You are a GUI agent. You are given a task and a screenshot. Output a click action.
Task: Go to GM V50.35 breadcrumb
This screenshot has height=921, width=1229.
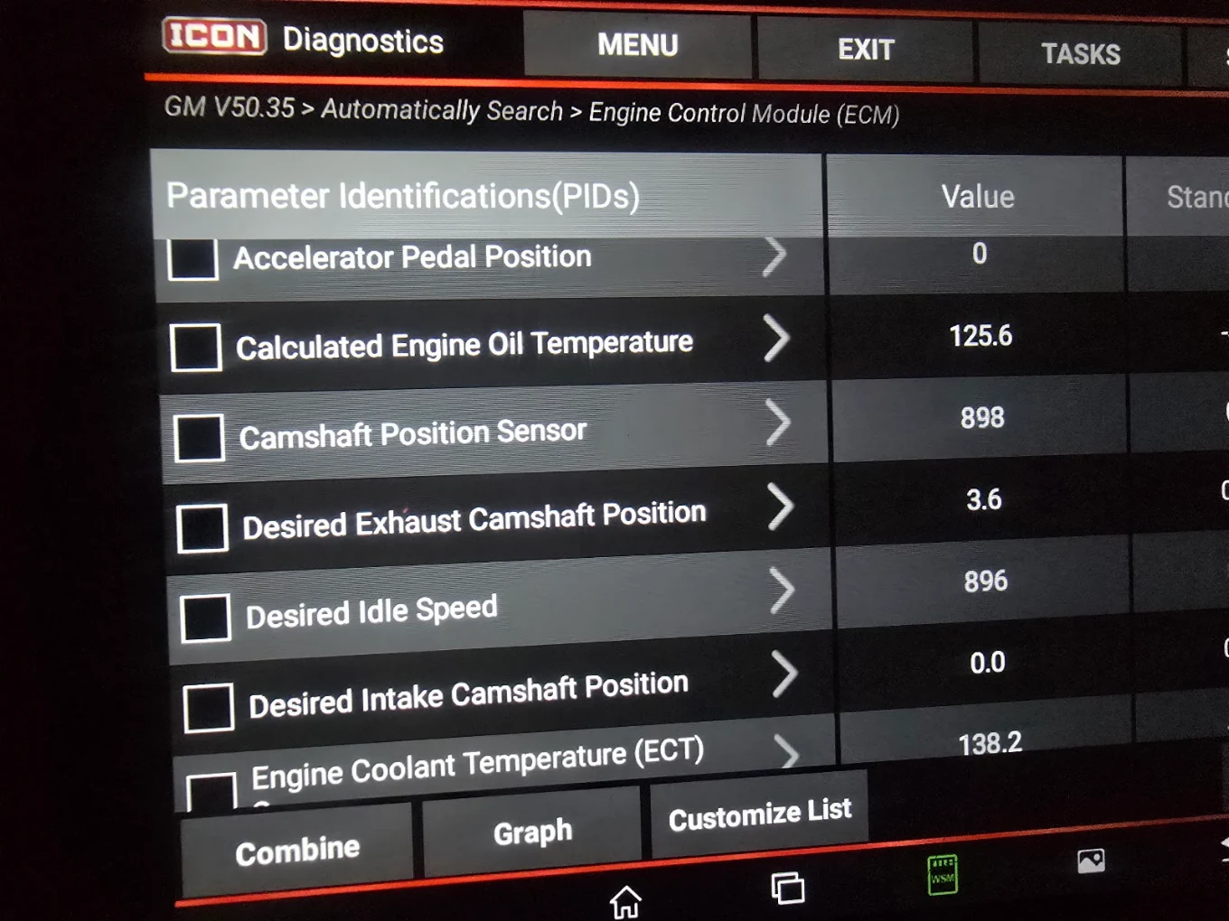click(x=230, y=107)
